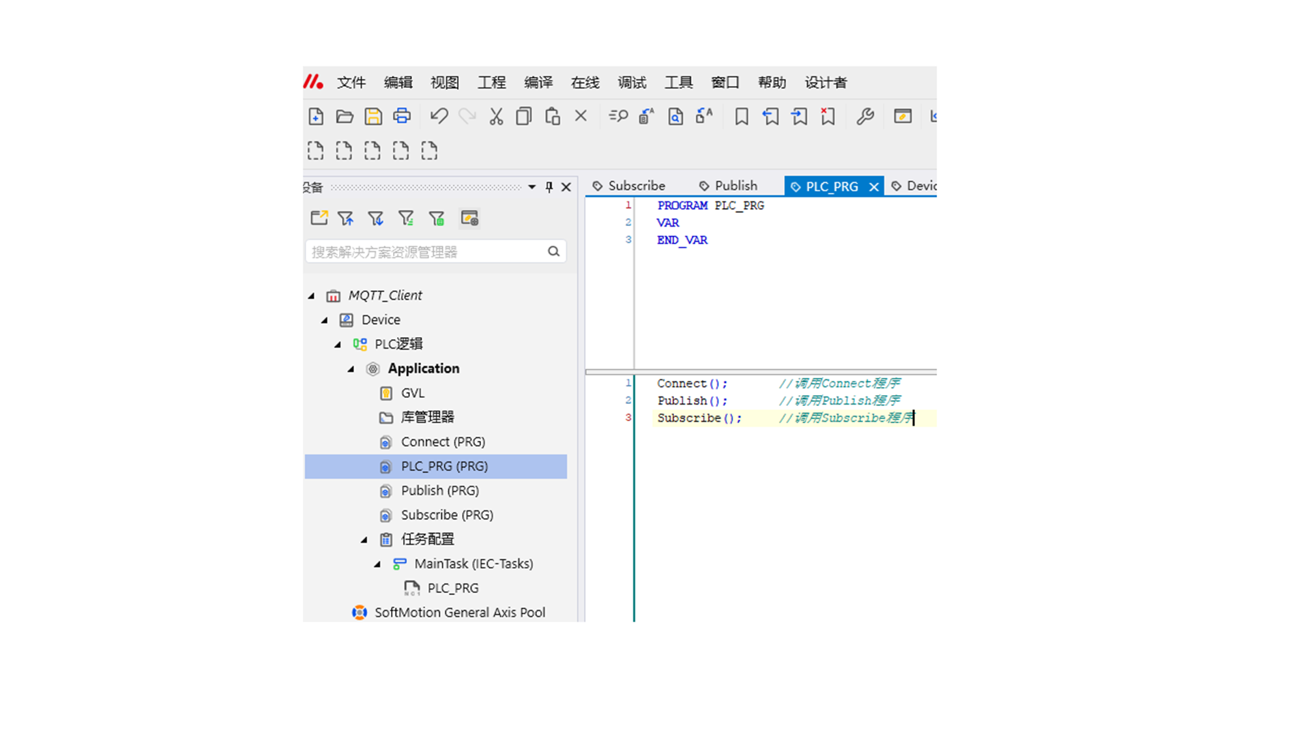
Task: Open Find with the search-lines icon
Action: (618, 117)
